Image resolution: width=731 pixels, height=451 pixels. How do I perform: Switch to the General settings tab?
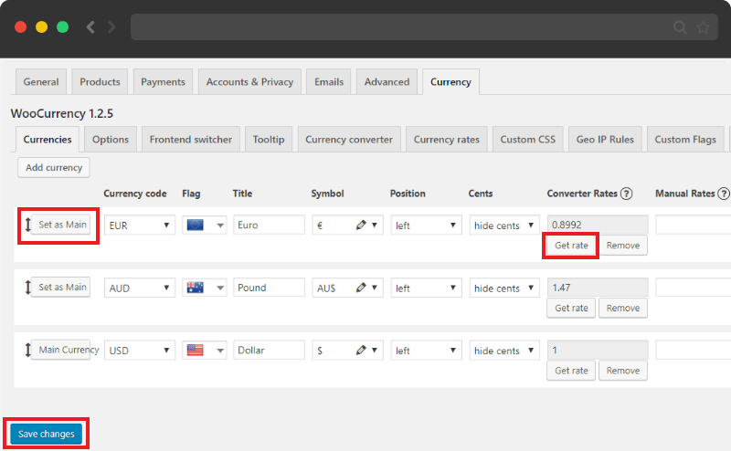[41, 81]
